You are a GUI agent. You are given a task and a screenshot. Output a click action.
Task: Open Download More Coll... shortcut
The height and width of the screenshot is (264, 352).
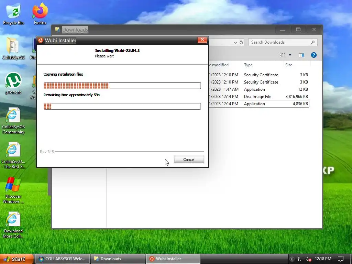tap(13, 225)
